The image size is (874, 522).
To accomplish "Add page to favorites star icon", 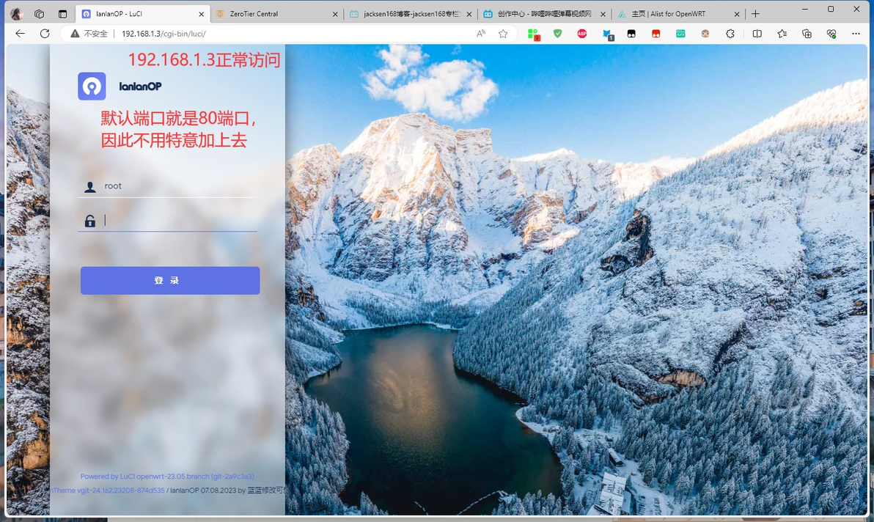I will (503, 34).
